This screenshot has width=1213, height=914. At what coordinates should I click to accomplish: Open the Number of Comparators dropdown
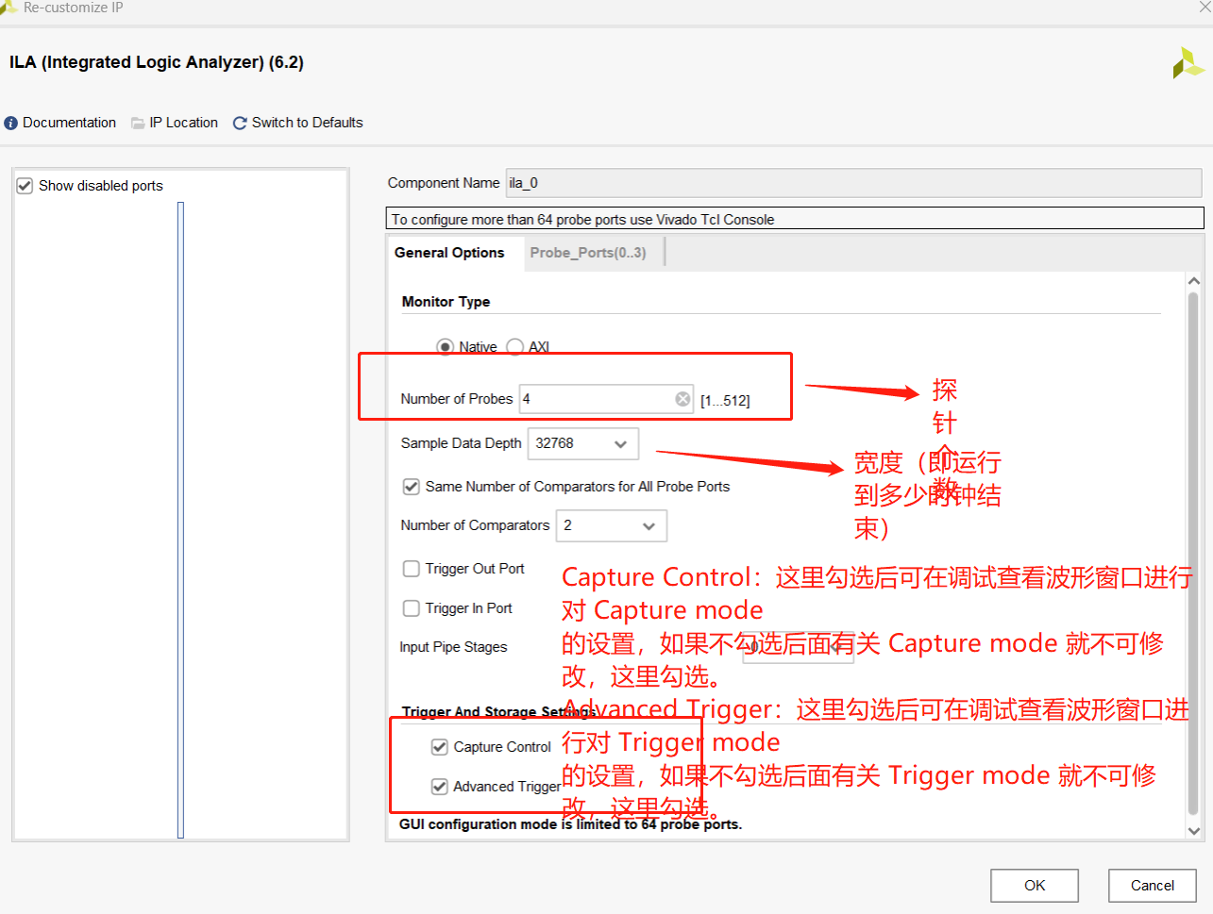[x=612, y=525]
